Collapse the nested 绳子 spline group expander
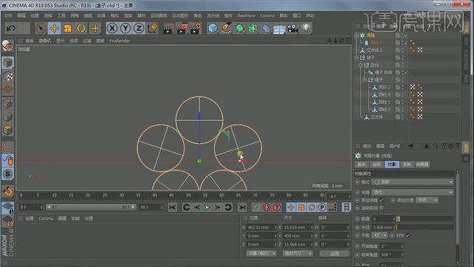The width and height of the screenshot is (474, 267). click(364, 79)
